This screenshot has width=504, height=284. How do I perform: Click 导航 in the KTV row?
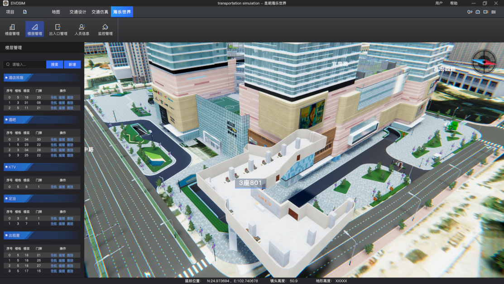coord(54,187)
